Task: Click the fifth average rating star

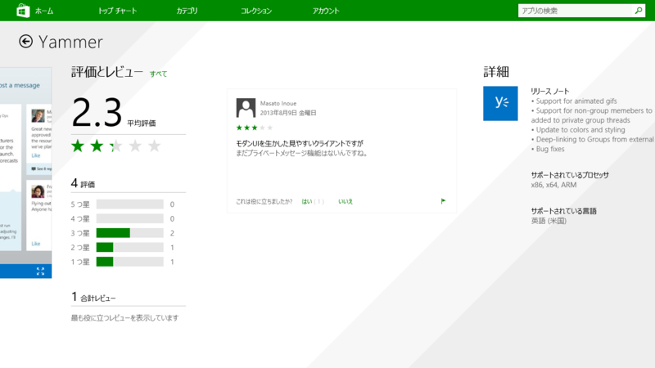Action: [x=154, y=146]
